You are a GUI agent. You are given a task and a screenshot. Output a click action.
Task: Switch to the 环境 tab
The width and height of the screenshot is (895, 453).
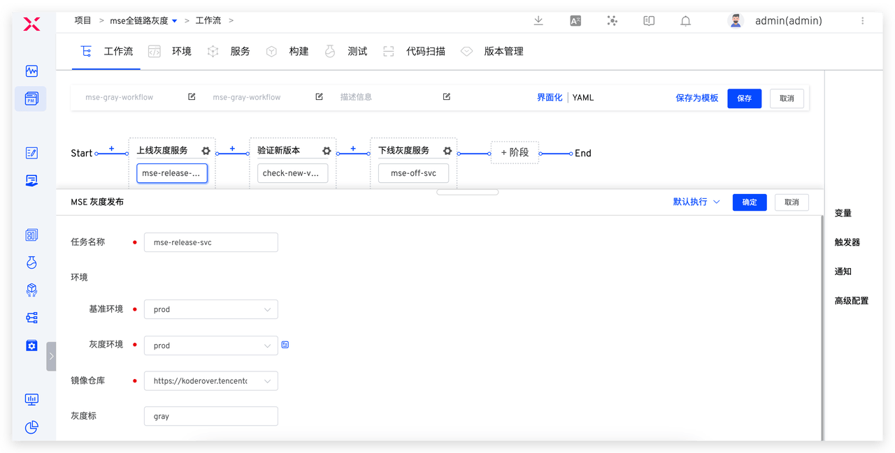point(180,51)
